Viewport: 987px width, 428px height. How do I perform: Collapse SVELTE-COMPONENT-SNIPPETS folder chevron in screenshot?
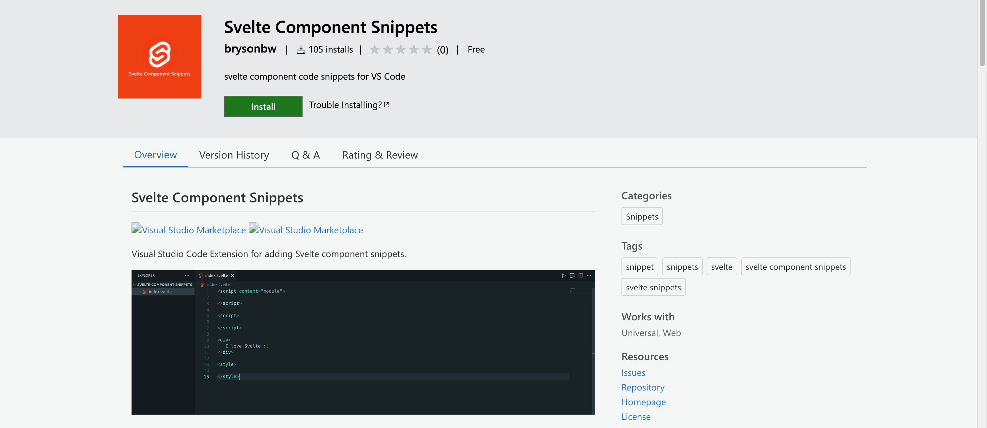[x=134, y=284]
